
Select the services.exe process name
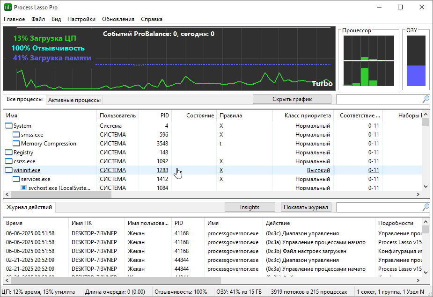[x=36, y=179]
